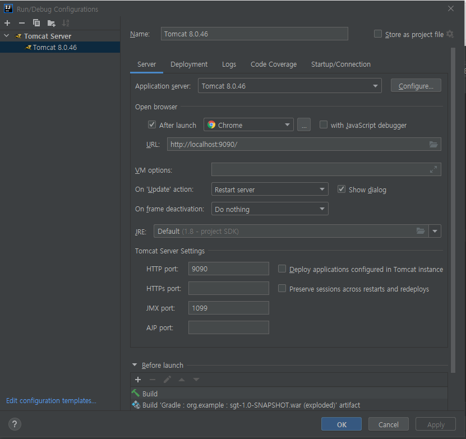Click the IntelliJ logo in title bar
Viewport: 466px width, 439px height.
pos(8,8)
